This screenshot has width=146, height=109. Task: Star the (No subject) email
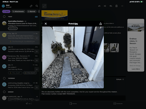[x=37, y=69]
